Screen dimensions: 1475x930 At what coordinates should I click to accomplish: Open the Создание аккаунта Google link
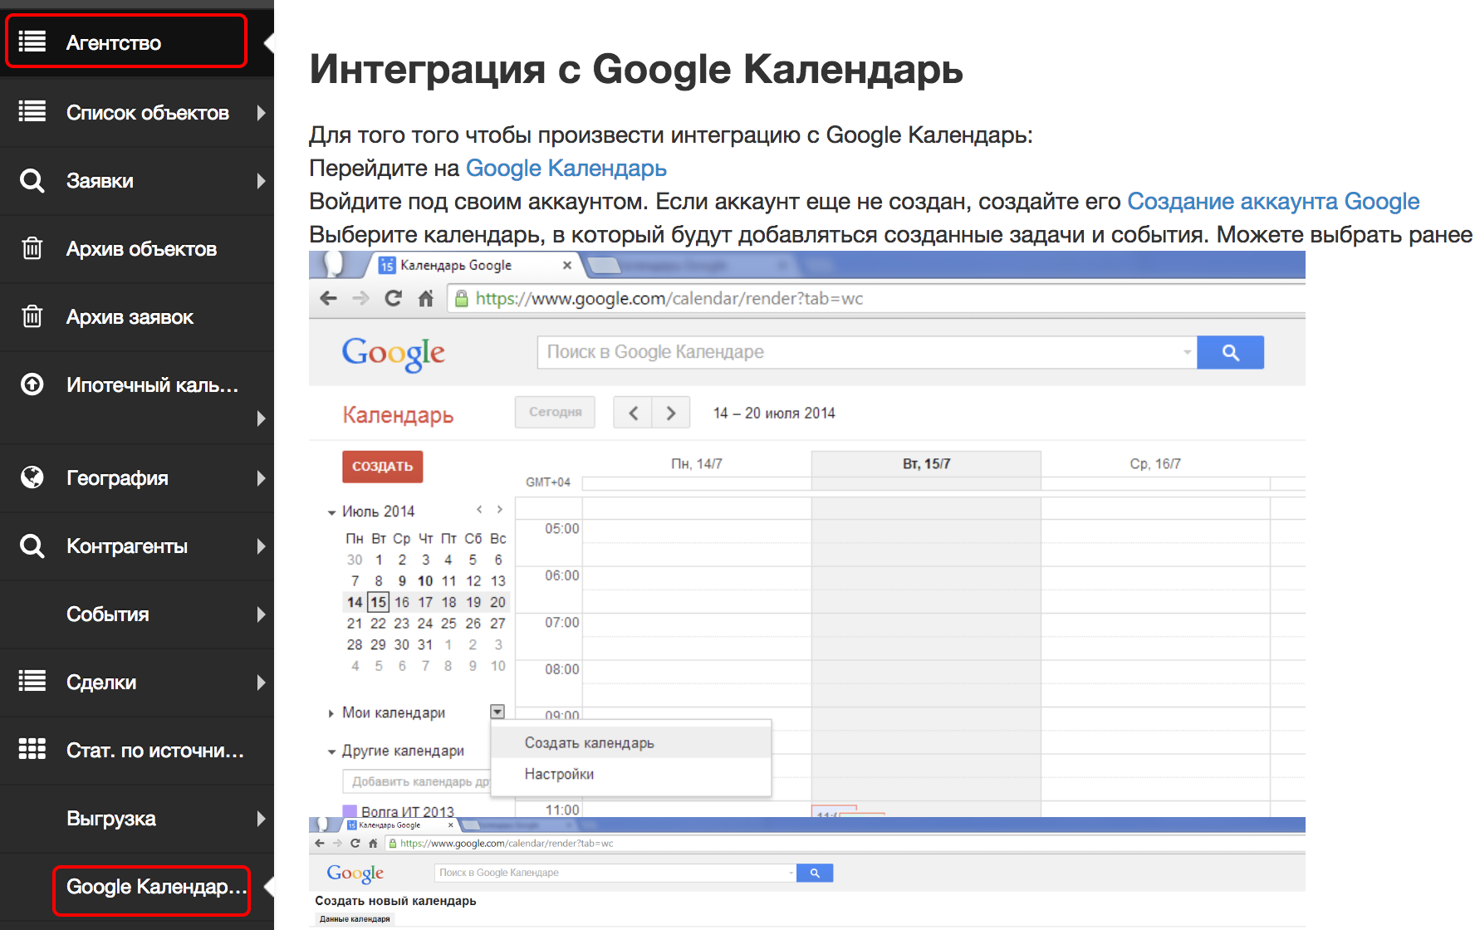1273,201
